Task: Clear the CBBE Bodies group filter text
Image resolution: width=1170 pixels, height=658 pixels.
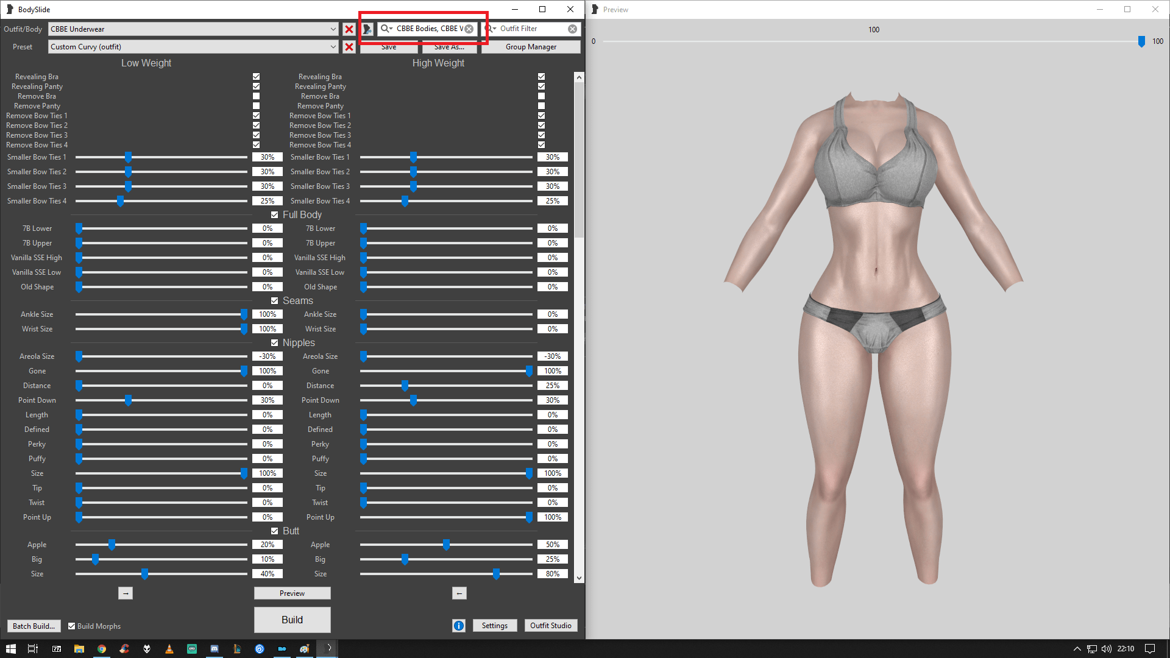Action: click(469, 29)
